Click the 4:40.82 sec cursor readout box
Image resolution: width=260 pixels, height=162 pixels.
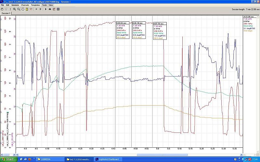123,30
